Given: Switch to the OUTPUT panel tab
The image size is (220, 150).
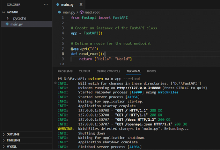Looking at the screenshot, I should pyautogui.click(x=84, y=71).
